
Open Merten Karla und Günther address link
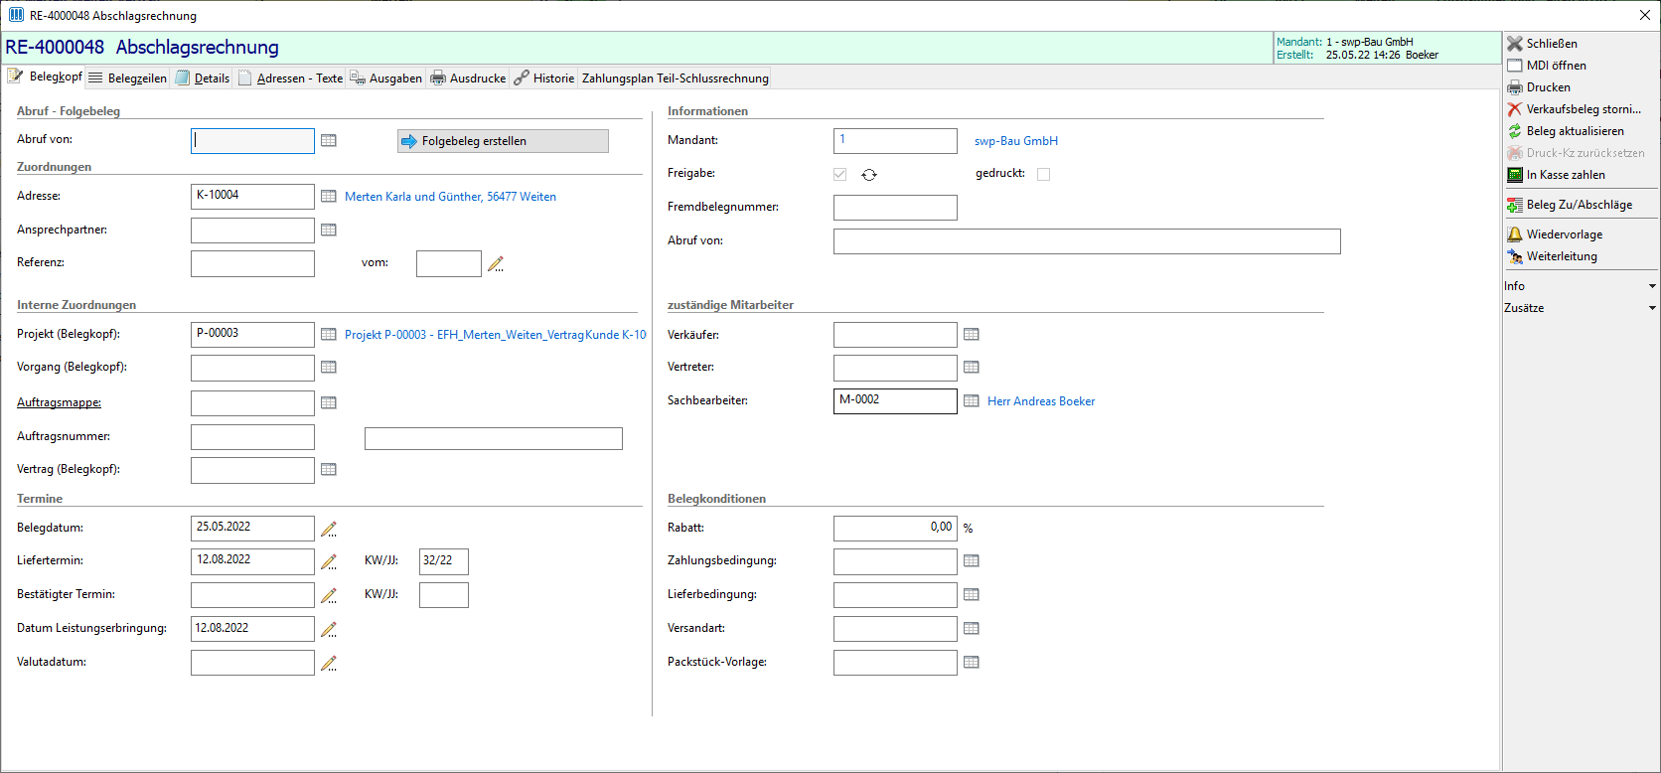click(450, 197)
